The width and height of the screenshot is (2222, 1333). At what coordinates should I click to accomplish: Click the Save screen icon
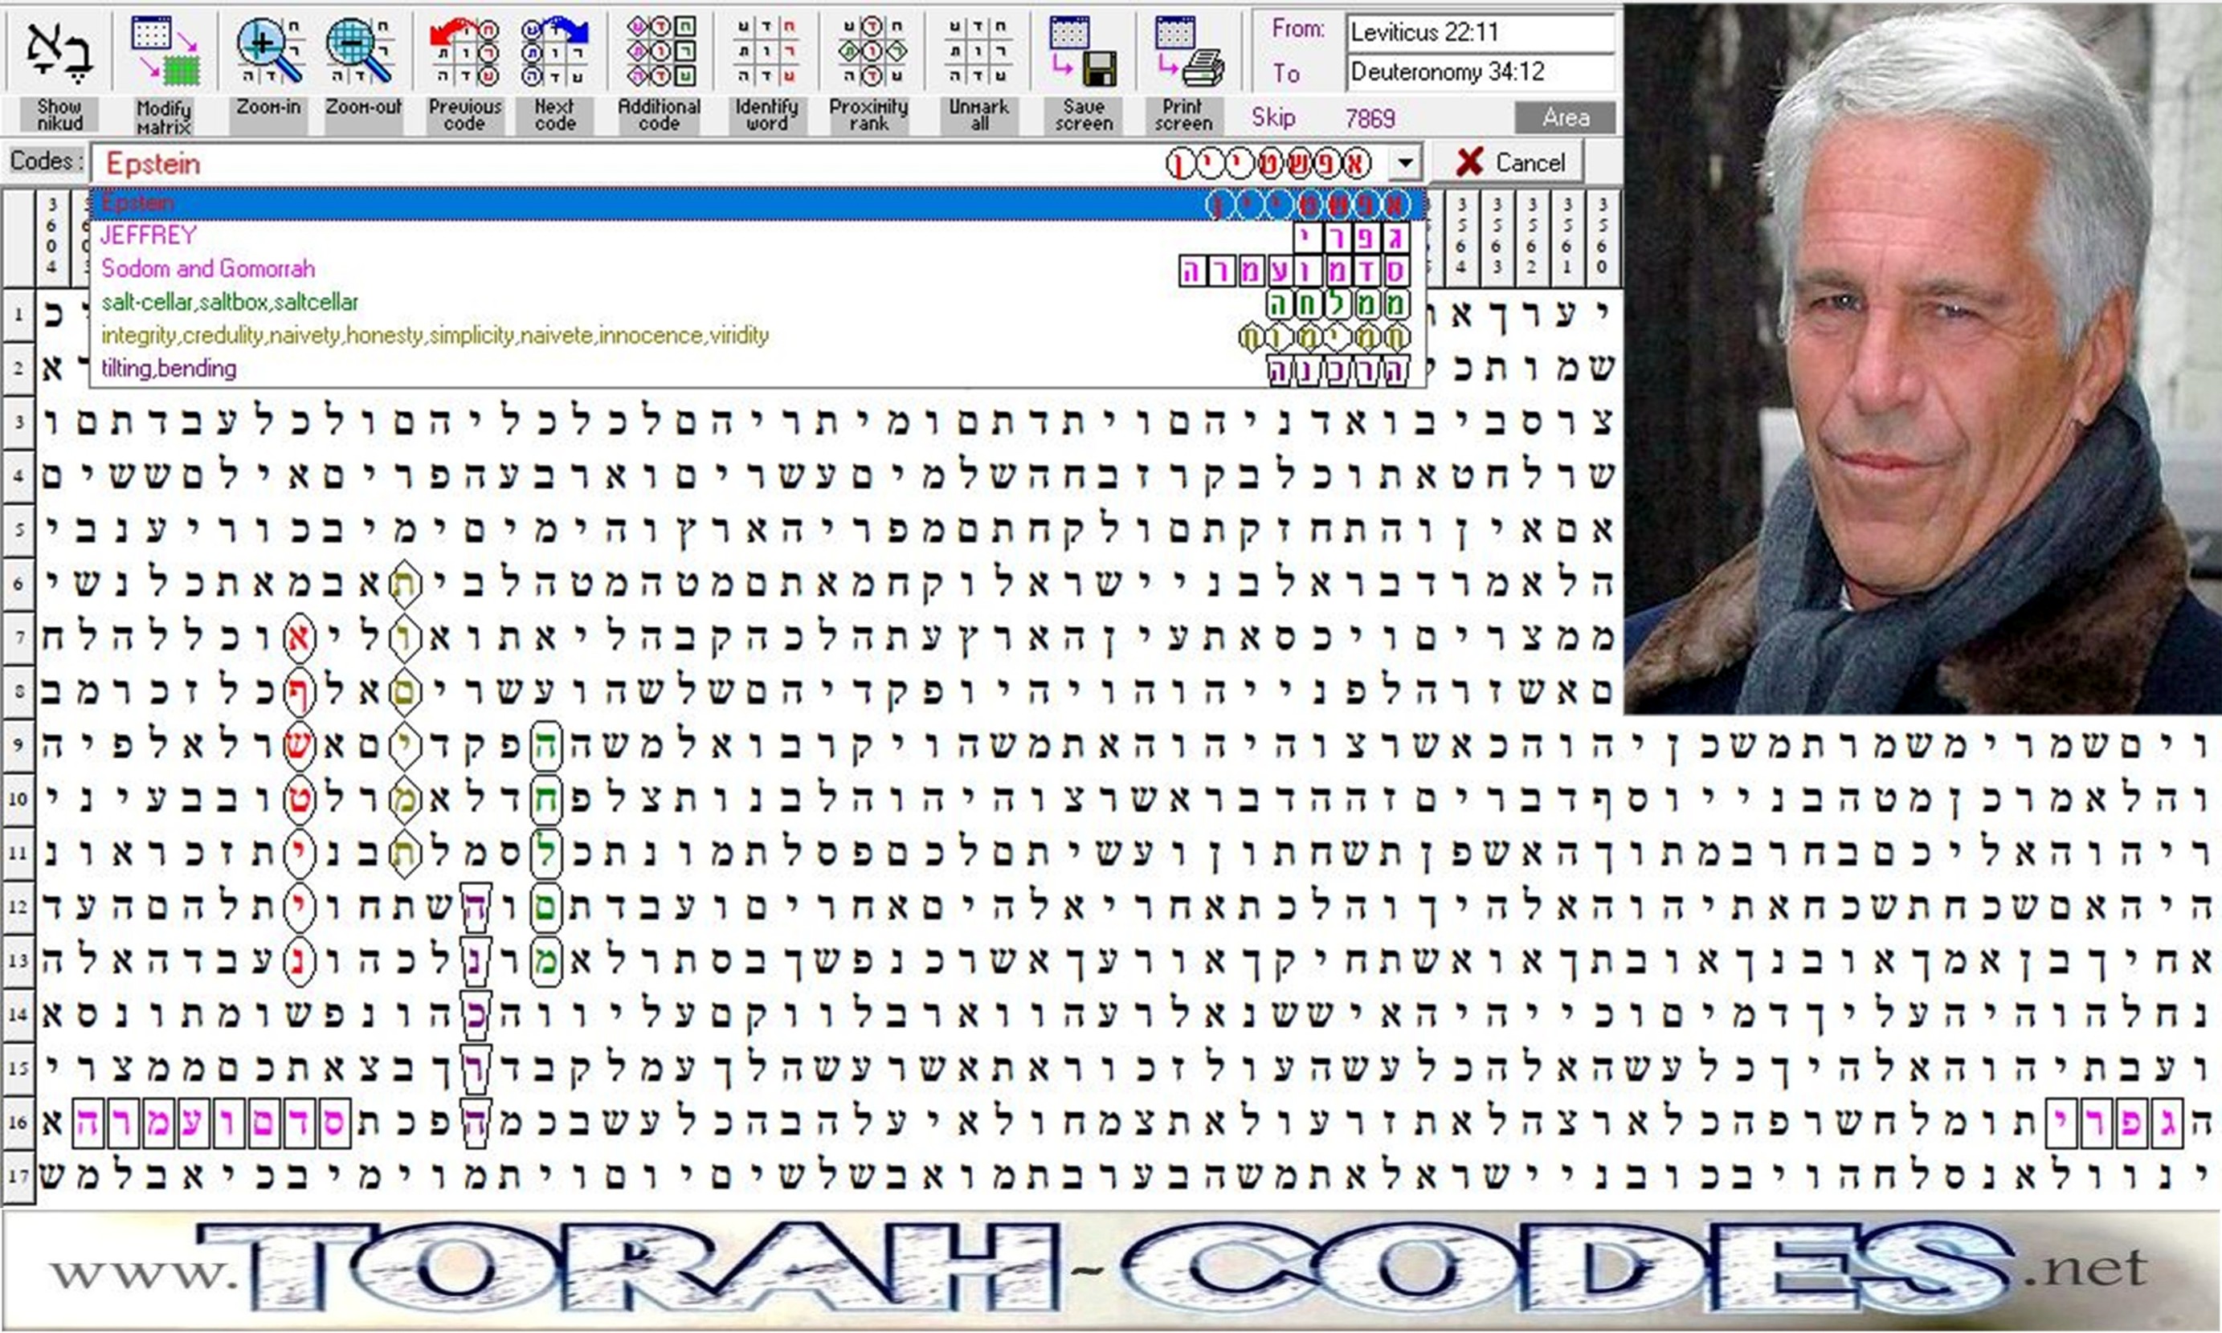pyautogui.click(x=1083, y=52)
